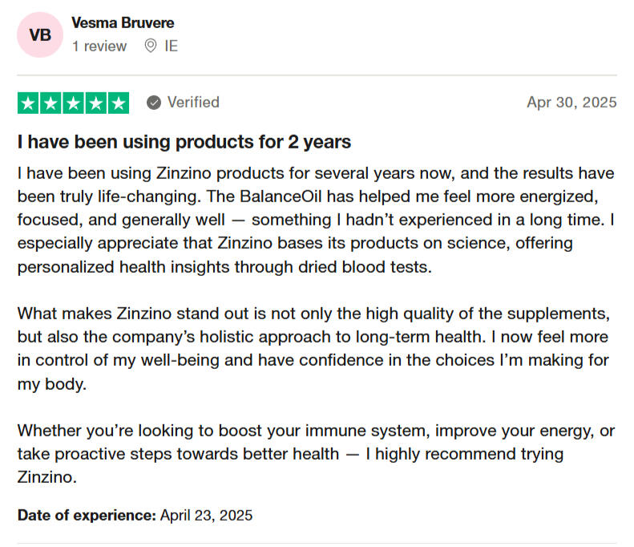Click the Apr 30, 2025 review date
Viewport: 634px width, 547px height.
tap(571, 103)
